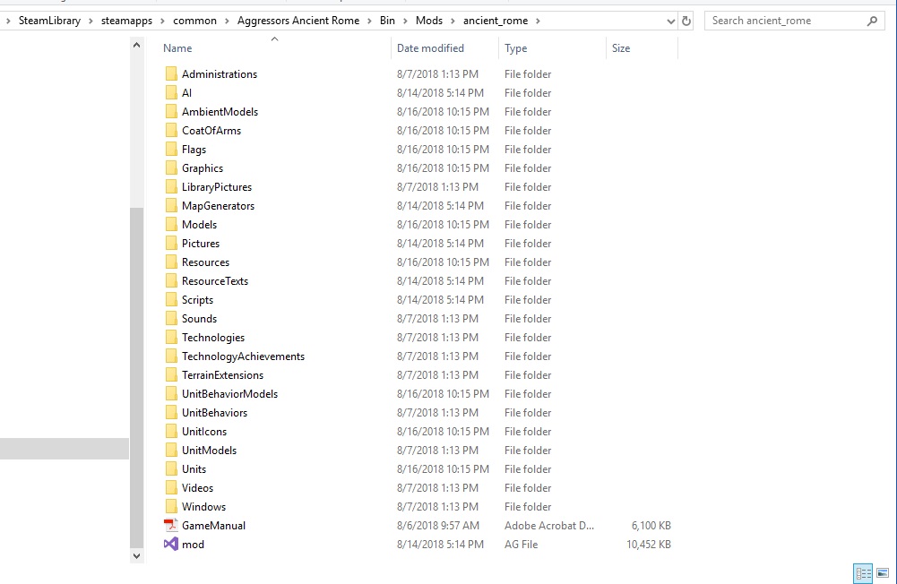Click the refresh button next to address bar
The height and width of the screenshot is (584, 897).
click(x=686, y=21)
